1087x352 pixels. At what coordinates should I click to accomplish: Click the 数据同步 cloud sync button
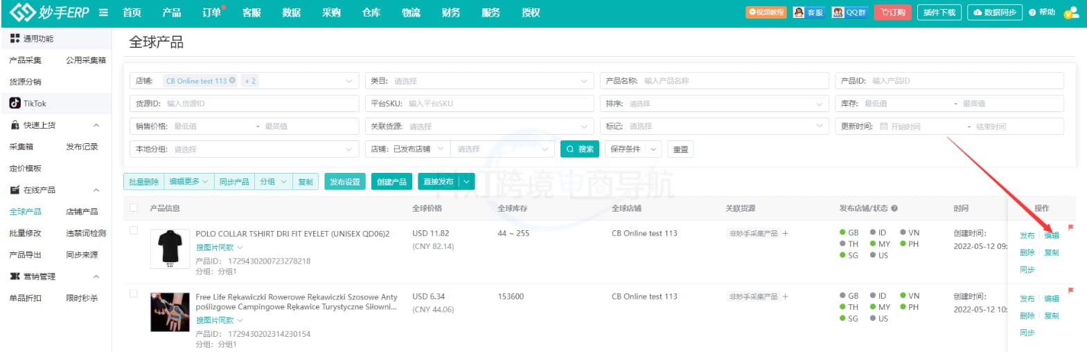(x=995, y=12)
